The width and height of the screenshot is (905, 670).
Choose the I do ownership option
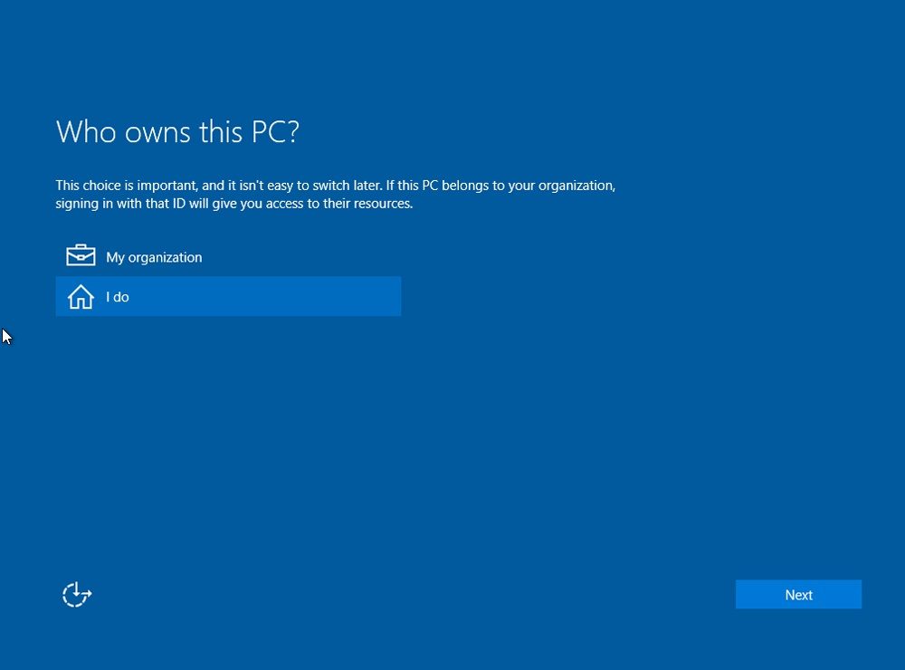(x=228, y=296)
